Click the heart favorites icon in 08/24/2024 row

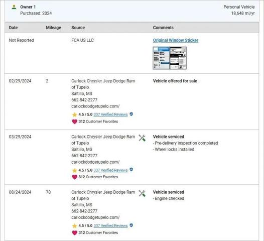pyautogui.click(x=75, y=233)
